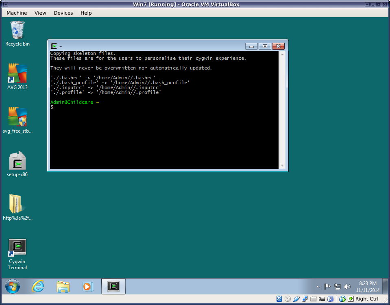Click the Cygwin terminal taskbar button
Image resolution: width=390 pixels, height=305 pixels.
click(x=113, y=286)
